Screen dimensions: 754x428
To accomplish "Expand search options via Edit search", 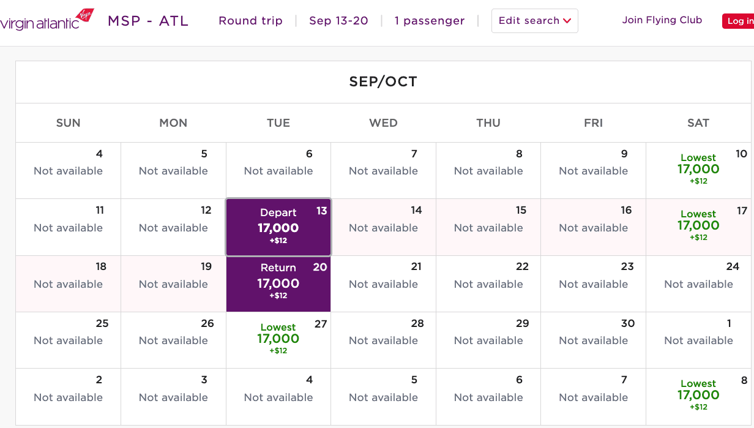I will point(534,20).
